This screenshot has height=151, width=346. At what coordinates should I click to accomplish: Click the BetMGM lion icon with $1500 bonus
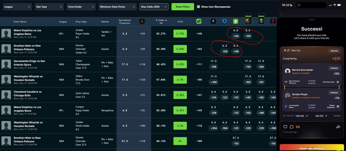(x=248, y=19)
